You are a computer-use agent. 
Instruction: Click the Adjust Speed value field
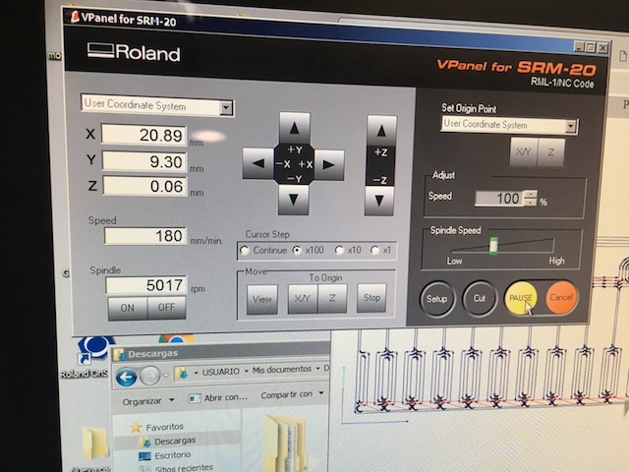(499, 199)
